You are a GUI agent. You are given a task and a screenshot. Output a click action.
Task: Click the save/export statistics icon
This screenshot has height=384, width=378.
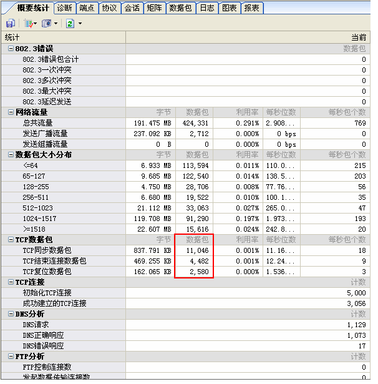coord(10,24)
